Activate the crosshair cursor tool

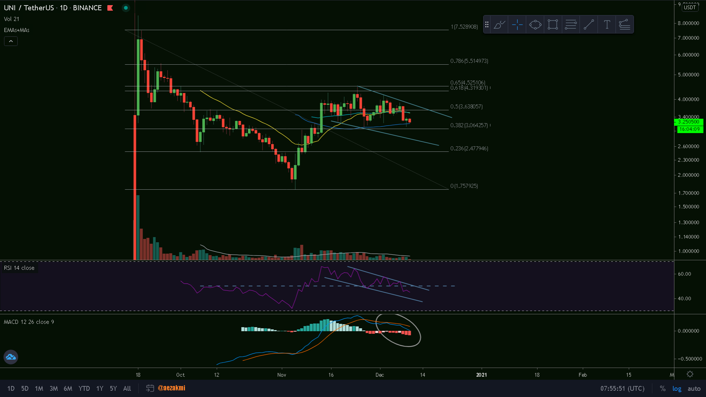pos(517,25)
